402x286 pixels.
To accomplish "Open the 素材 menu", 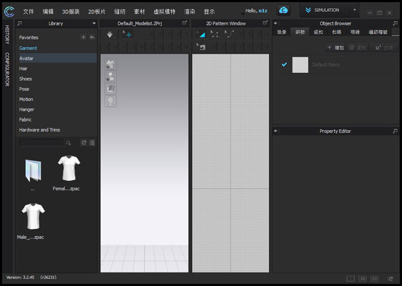I will (x=140, y=12).
